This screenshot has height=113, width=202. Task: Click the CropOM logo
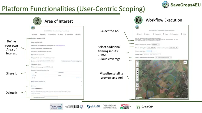coord(145,107)
